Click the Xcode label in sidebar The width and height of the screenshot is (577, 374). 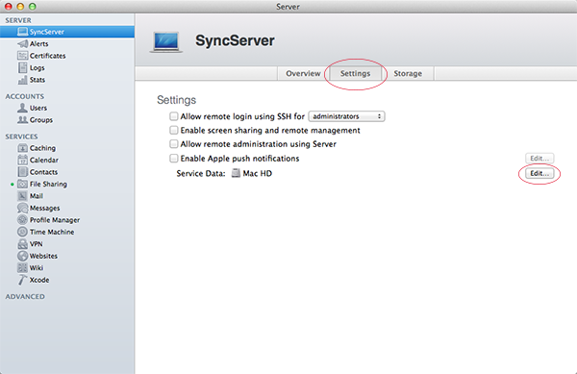[x=39, y=280]
